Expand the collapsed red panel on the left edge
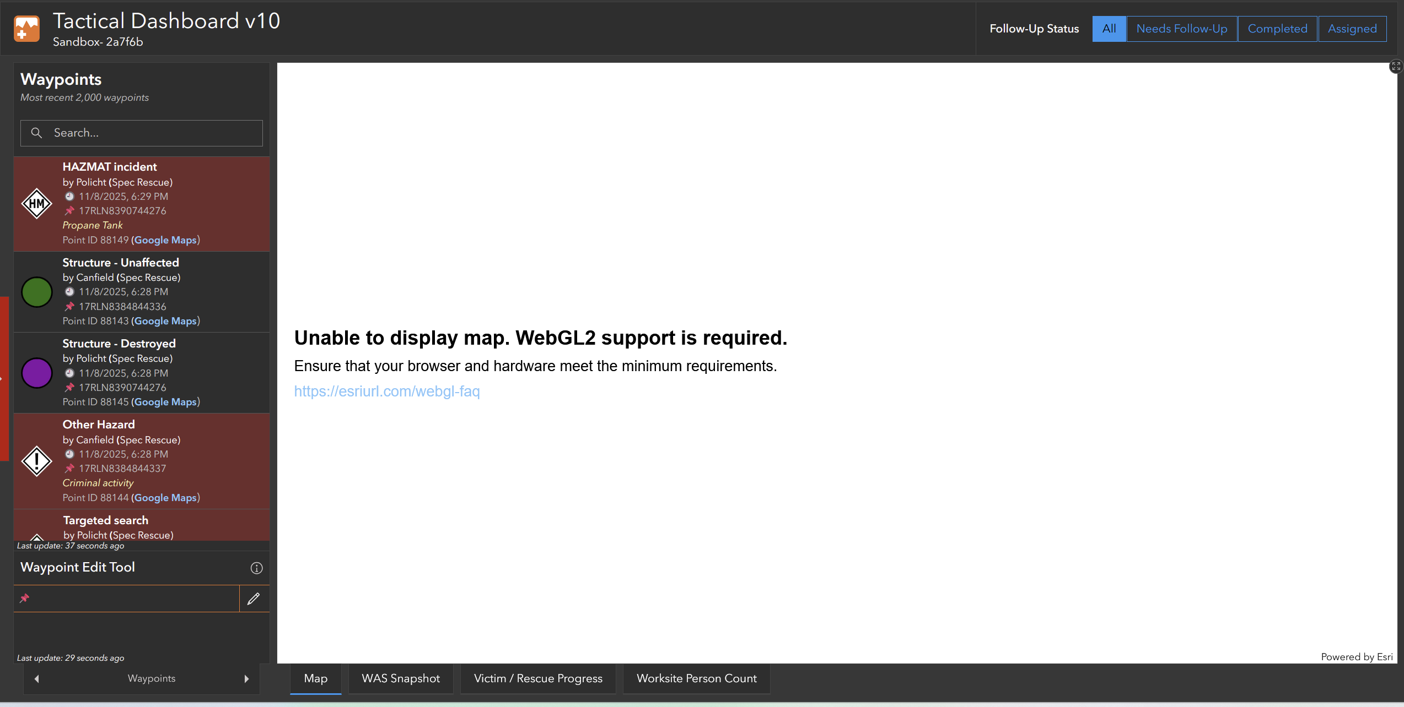The image size is (1404, 707). (4, 378)
